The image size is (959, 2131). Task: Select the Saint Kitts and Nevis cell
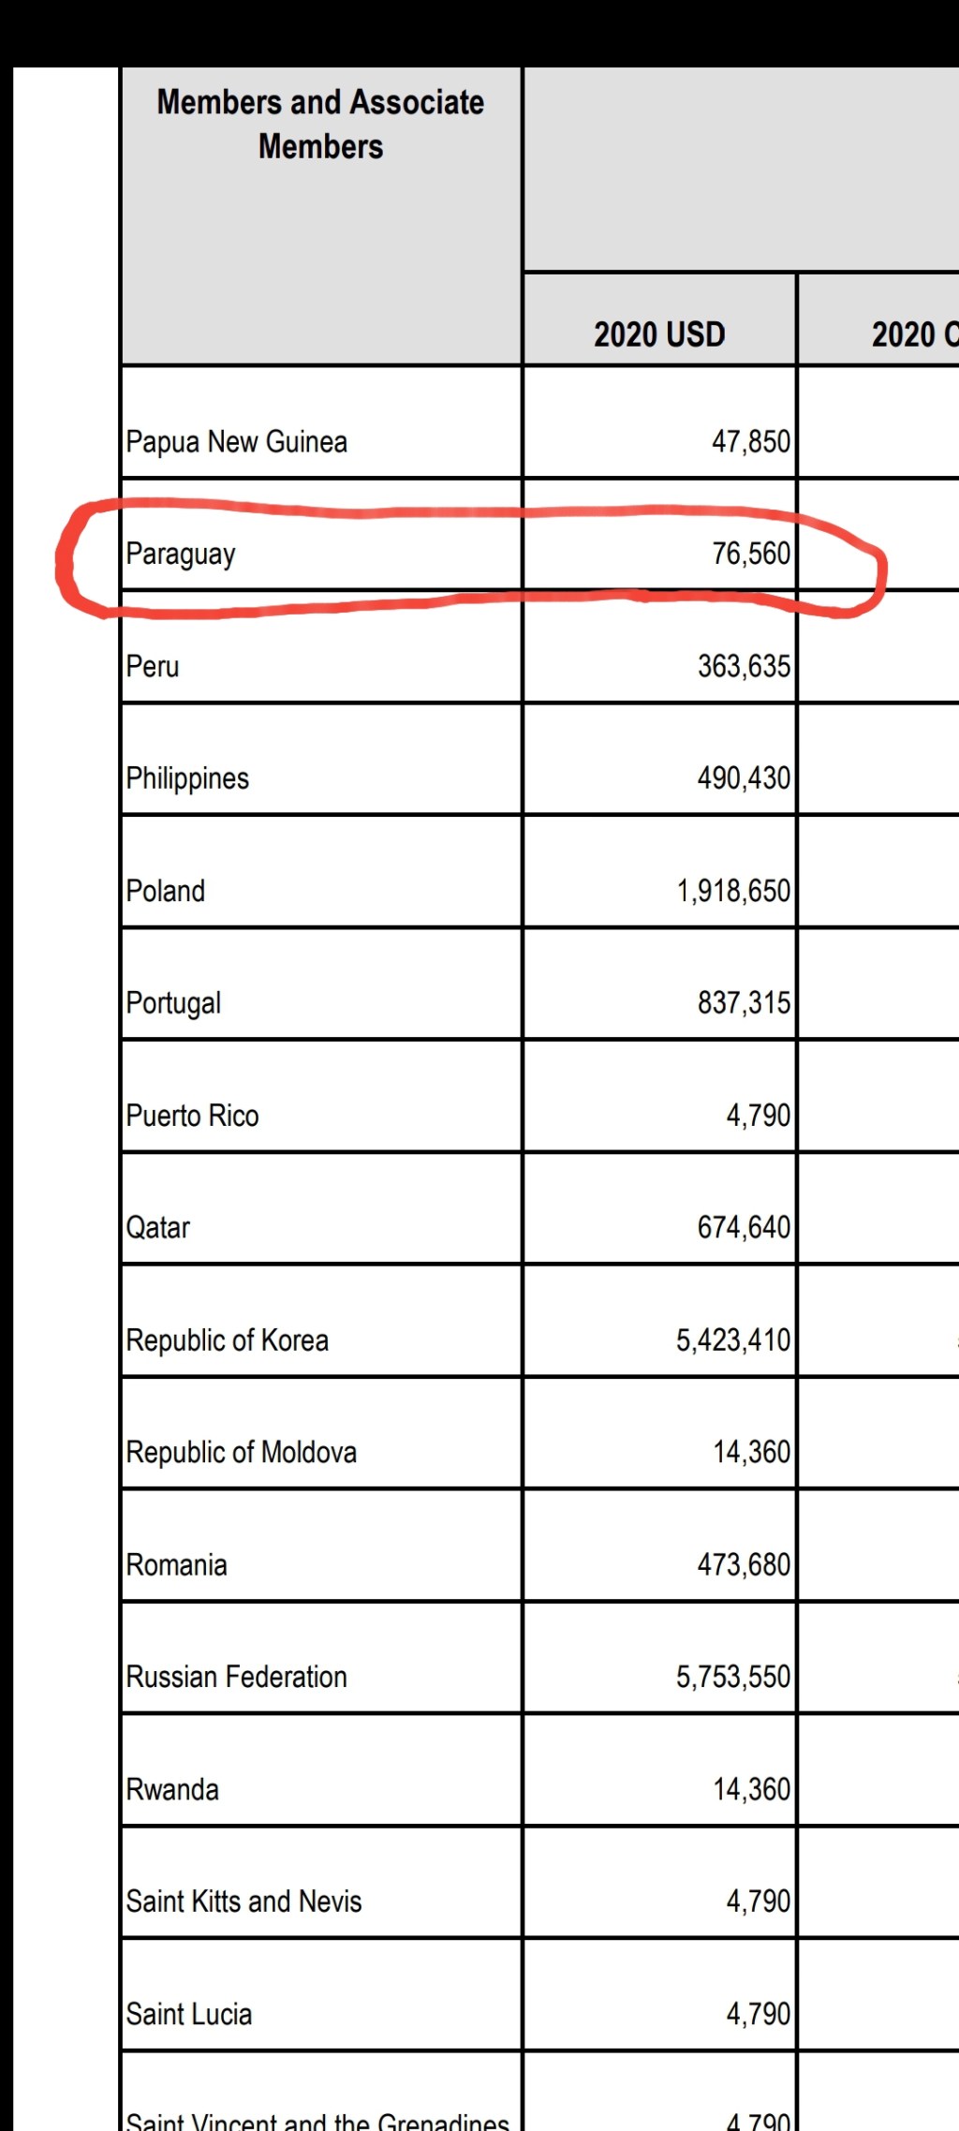click(x=244, y=1902)
